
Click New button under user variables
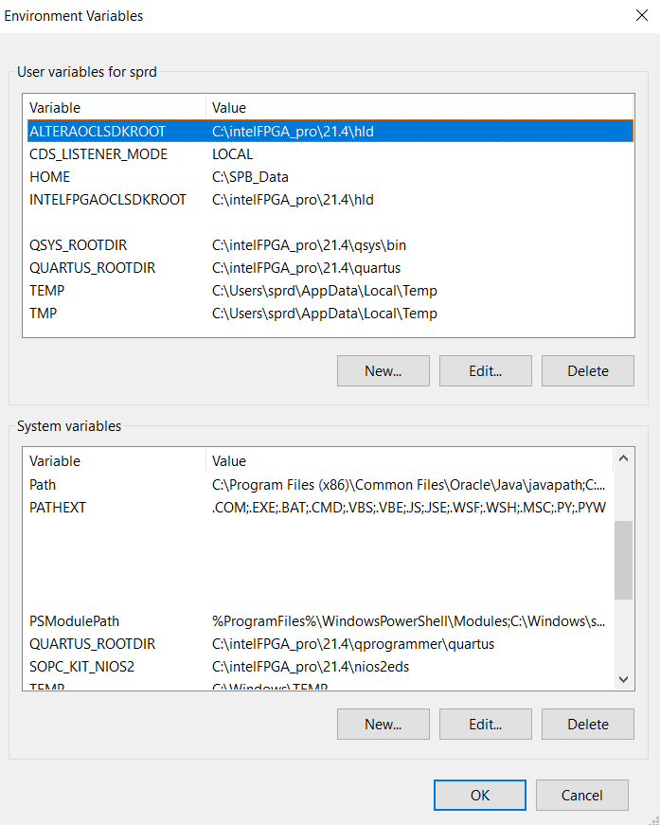pos(383,370)
